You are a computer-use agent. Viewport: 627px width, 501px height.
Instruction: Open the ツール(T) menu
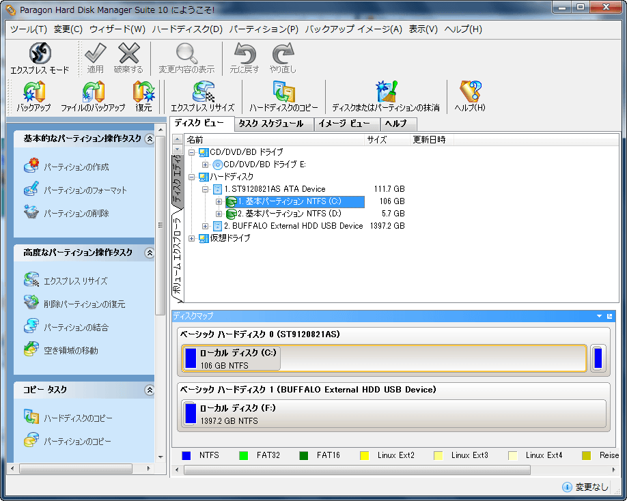pyautogui.click(x=29, y=29)
